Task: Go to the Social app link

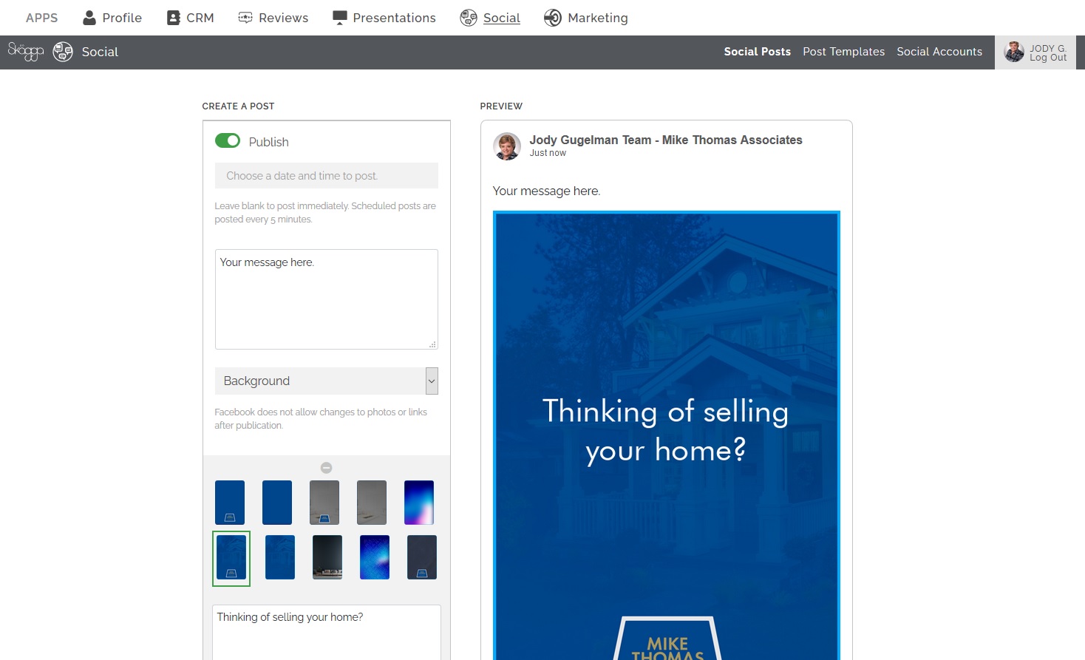Action: coord(490,18)
